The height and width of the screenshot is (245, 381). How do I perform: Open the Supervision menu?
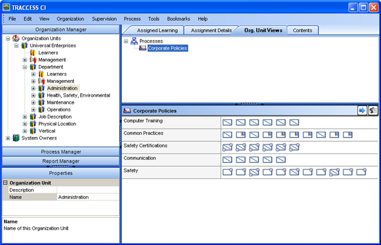click(x=104, y=18)
